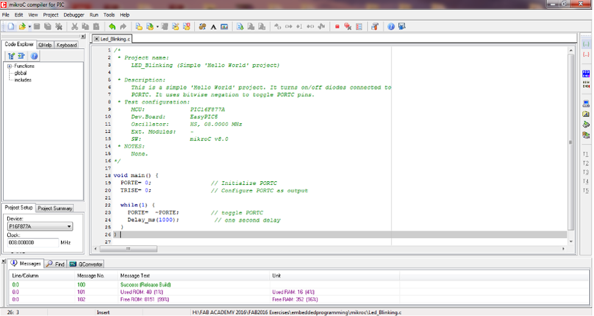594x316 pixels.
Task: Click the font letter A icon
Action: (213, 26)
